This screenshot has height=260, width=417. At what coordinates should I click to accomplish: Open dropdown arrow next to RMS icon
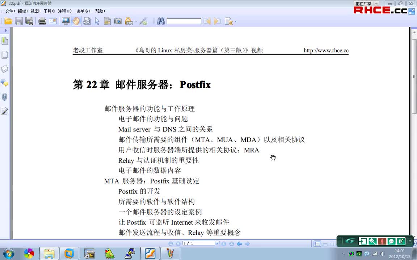pos(136,21)
